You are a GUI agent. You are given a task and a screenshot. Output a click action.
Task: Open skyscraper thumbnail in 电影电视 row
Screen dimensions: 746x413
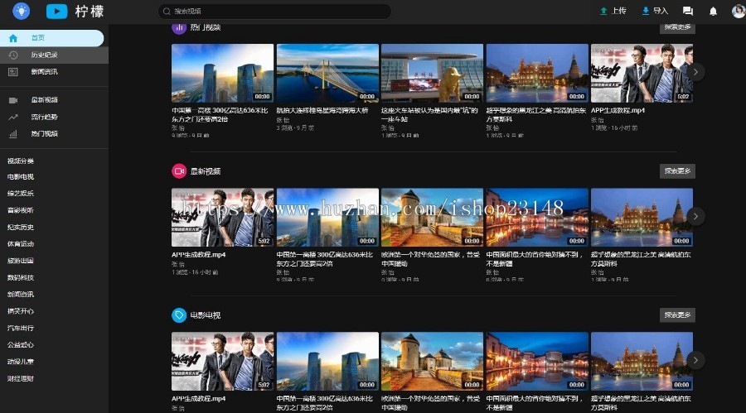pyautogui.click(x=327, y=361)
